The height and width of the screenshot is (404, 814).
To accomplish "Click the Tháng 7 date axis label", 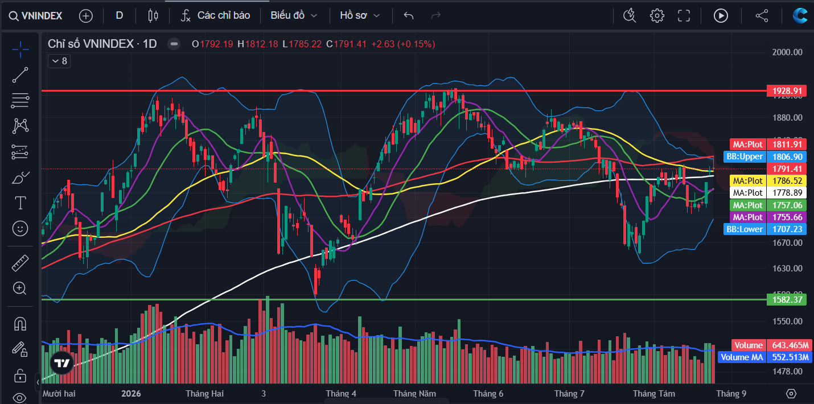I will [x=569, y=394].
